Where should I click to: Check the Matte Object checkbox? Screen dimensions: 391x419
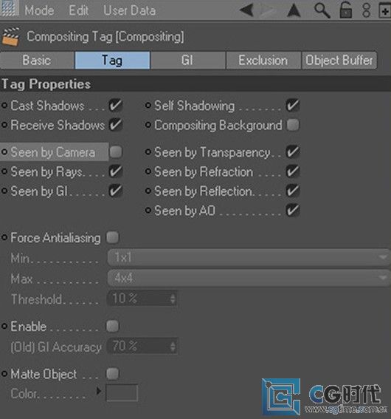point(113,374)
